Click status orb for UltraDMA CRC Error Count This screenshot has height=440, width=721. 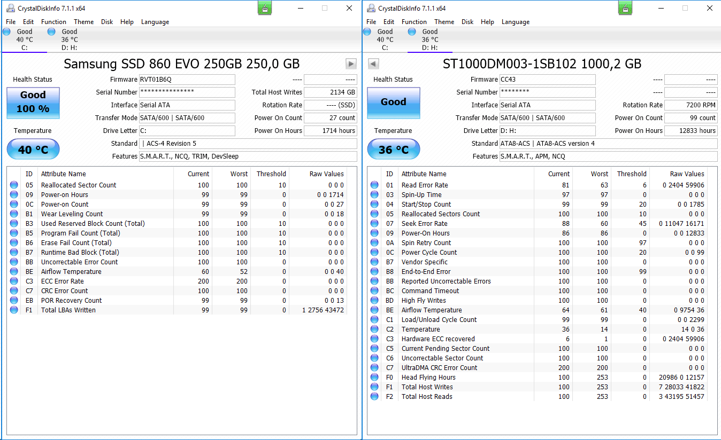374,368
